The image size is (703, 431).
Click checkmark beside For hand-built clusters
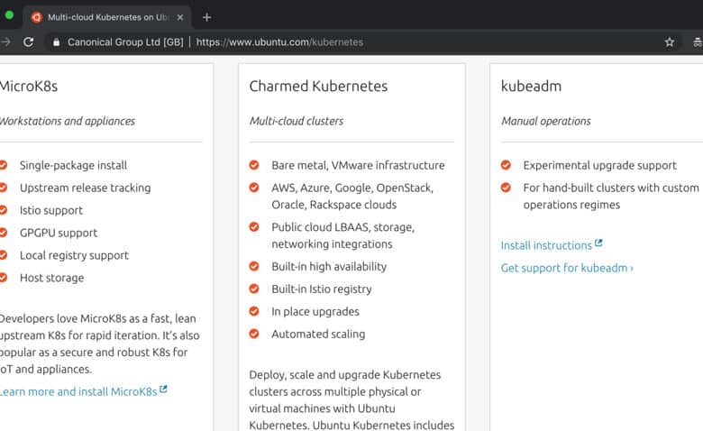506,188
